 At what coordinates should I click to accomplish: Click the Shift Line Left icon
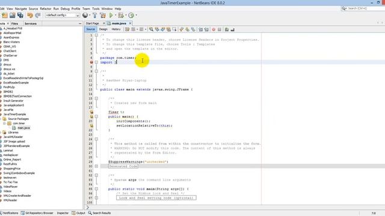(x=200, y=29)
